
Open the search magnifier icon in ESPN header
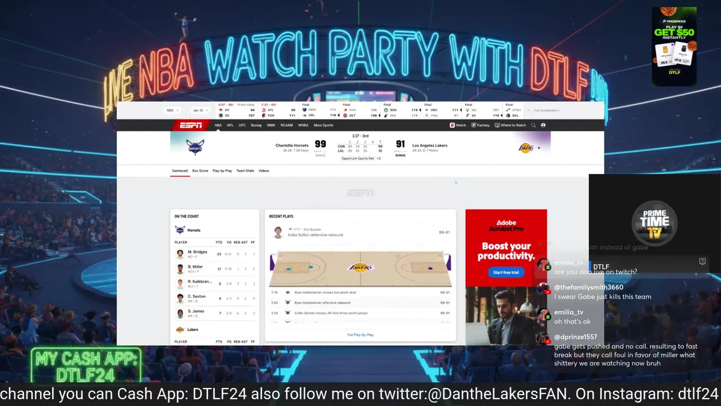pyautogui.click(x=533, y=125)
